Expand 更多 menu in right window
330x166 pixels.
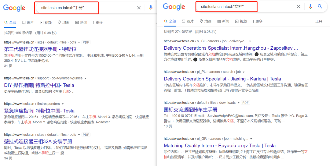258,21
